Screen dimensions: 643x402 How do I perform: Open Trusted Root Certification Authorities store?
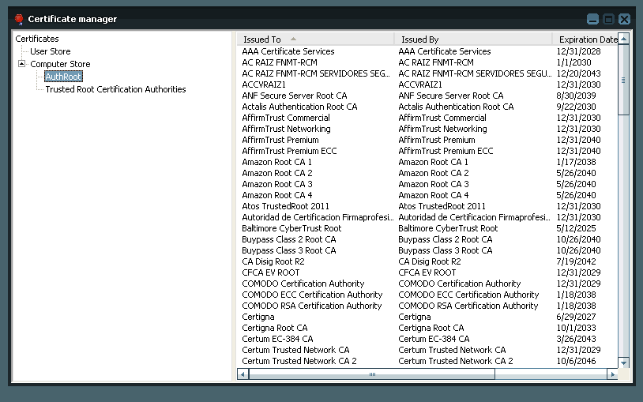click(x=115, y=89)
